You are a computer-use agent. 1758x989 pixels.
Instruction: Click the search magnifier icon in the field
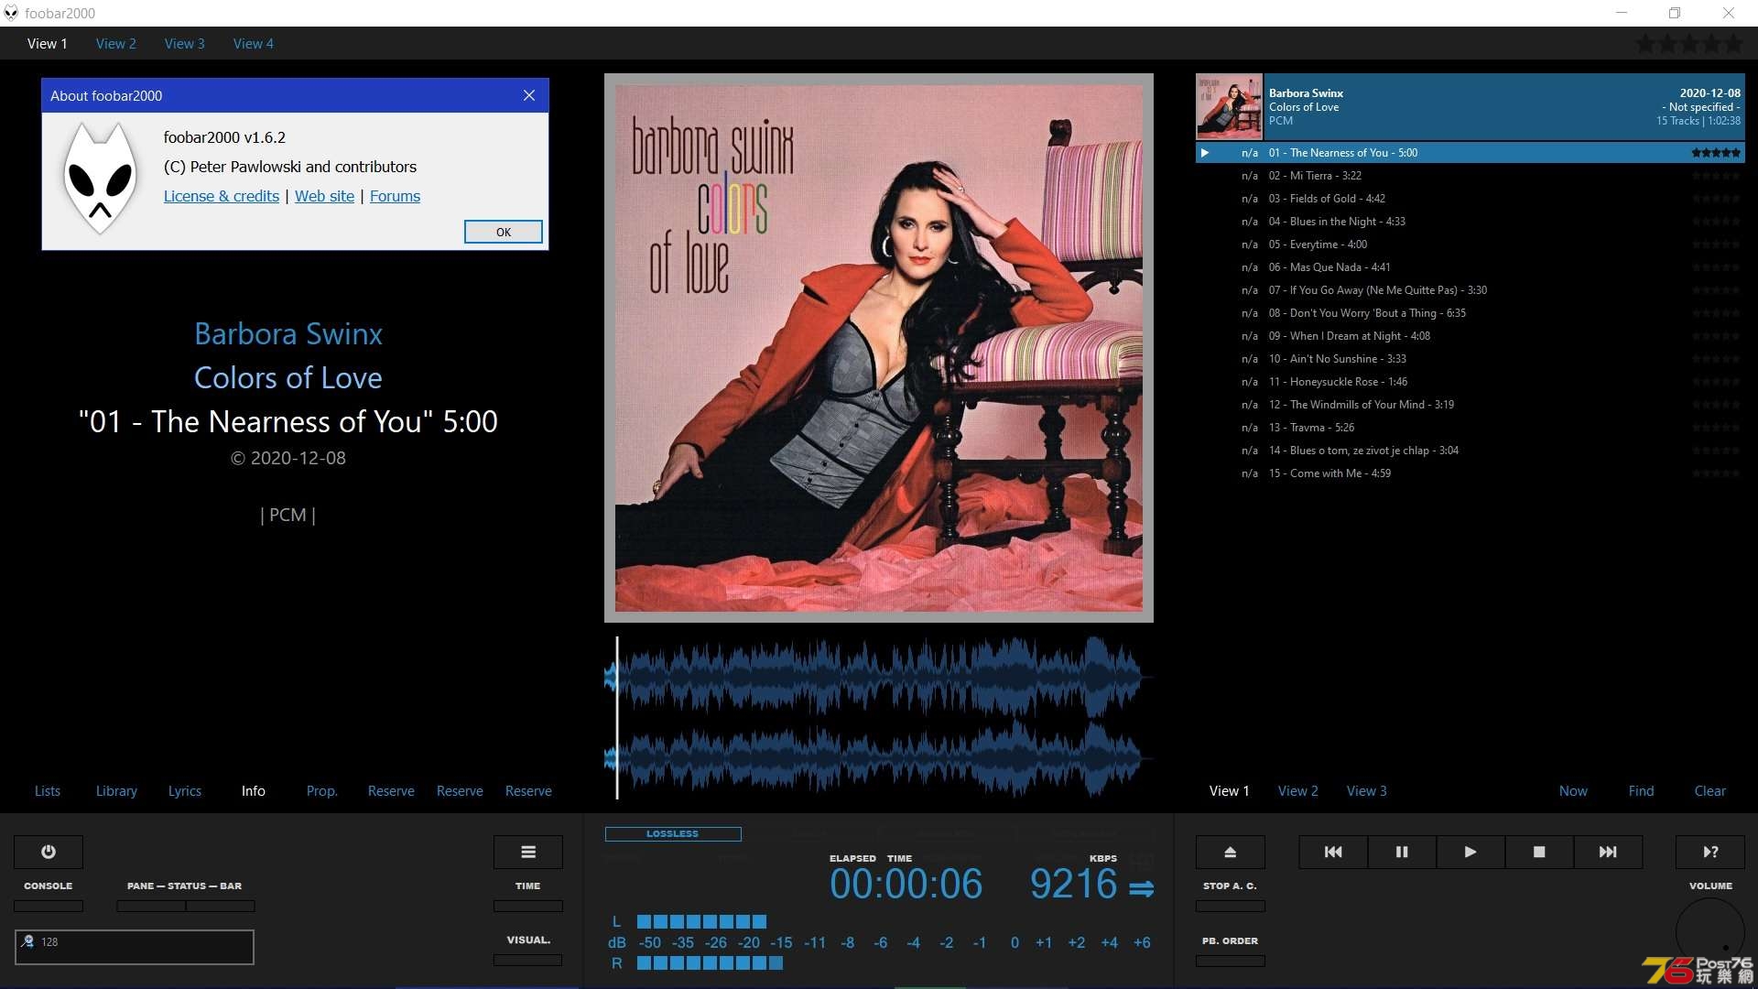click(x=28, y=941)
